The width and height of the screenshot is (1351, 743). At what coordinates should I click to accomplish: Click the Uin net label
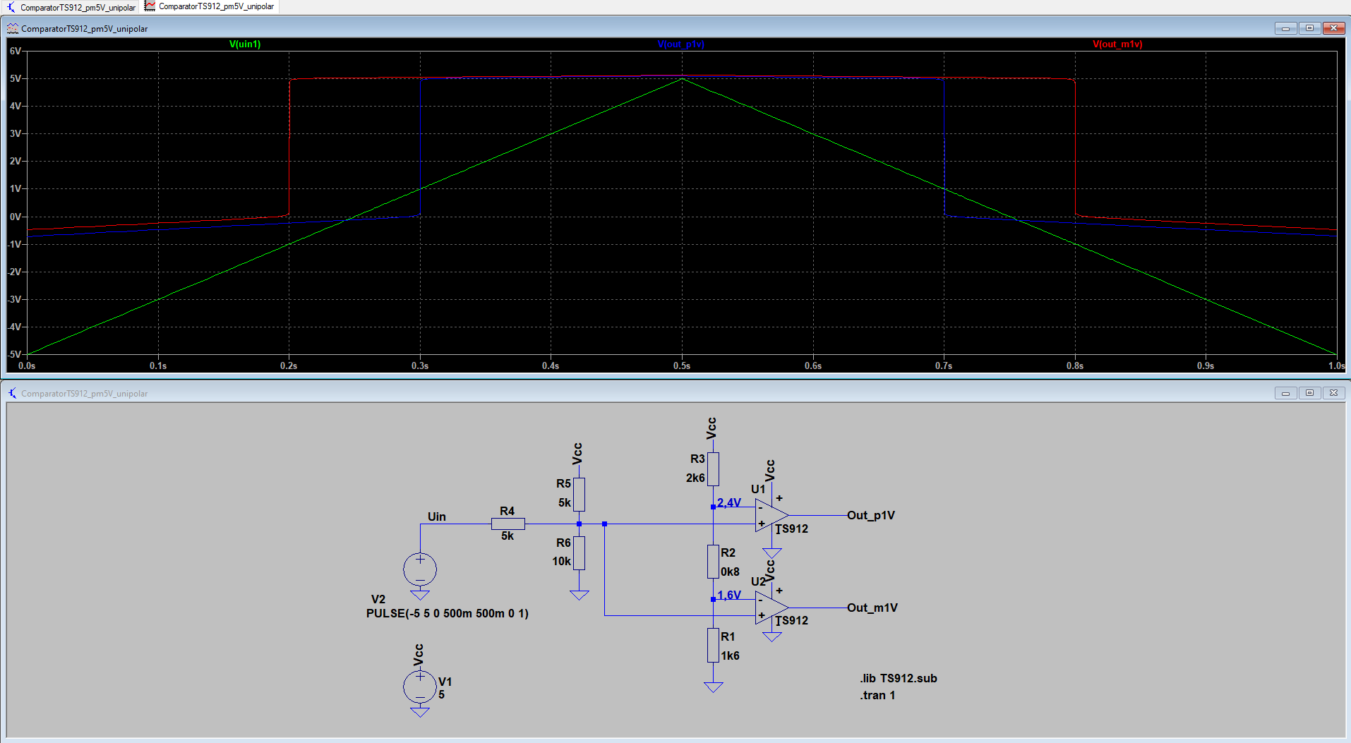437,517
